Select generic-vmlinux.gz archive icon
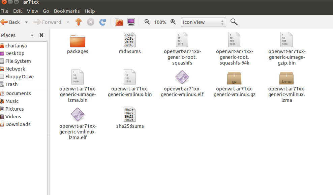 234,78
